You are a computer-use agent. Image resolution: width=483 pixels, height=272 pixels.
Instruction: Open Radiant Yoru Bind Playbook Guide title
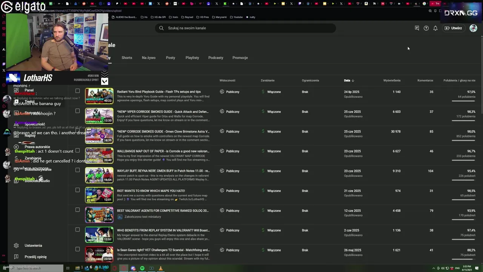coord(159,92)
